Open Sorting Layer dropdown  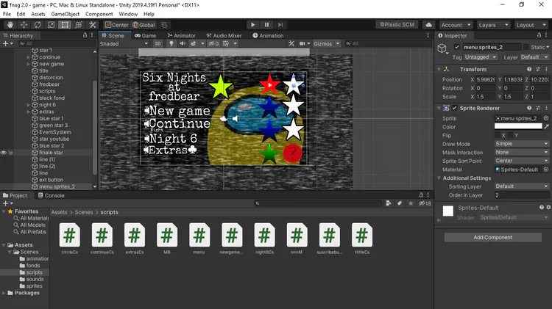coord(521,186)
